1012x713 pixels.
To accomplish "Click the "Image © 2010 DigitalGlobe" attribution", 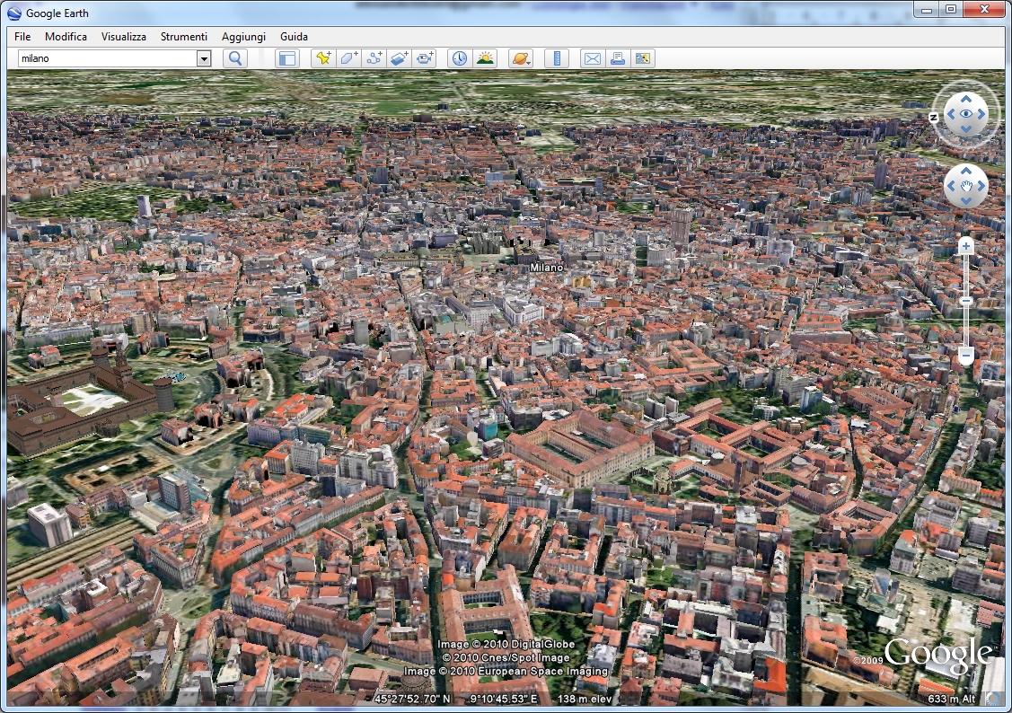I will [x=506, y=644].
